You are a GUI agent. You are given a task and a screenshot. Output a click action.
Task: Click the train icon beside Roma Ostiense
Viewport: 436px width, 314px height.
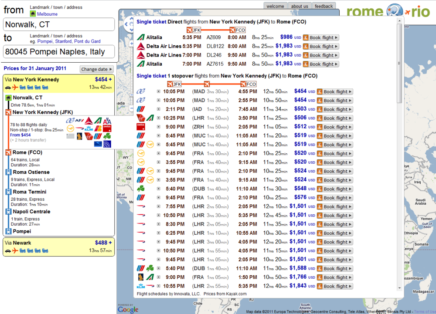pyautogui.click(x=8, y=172)
